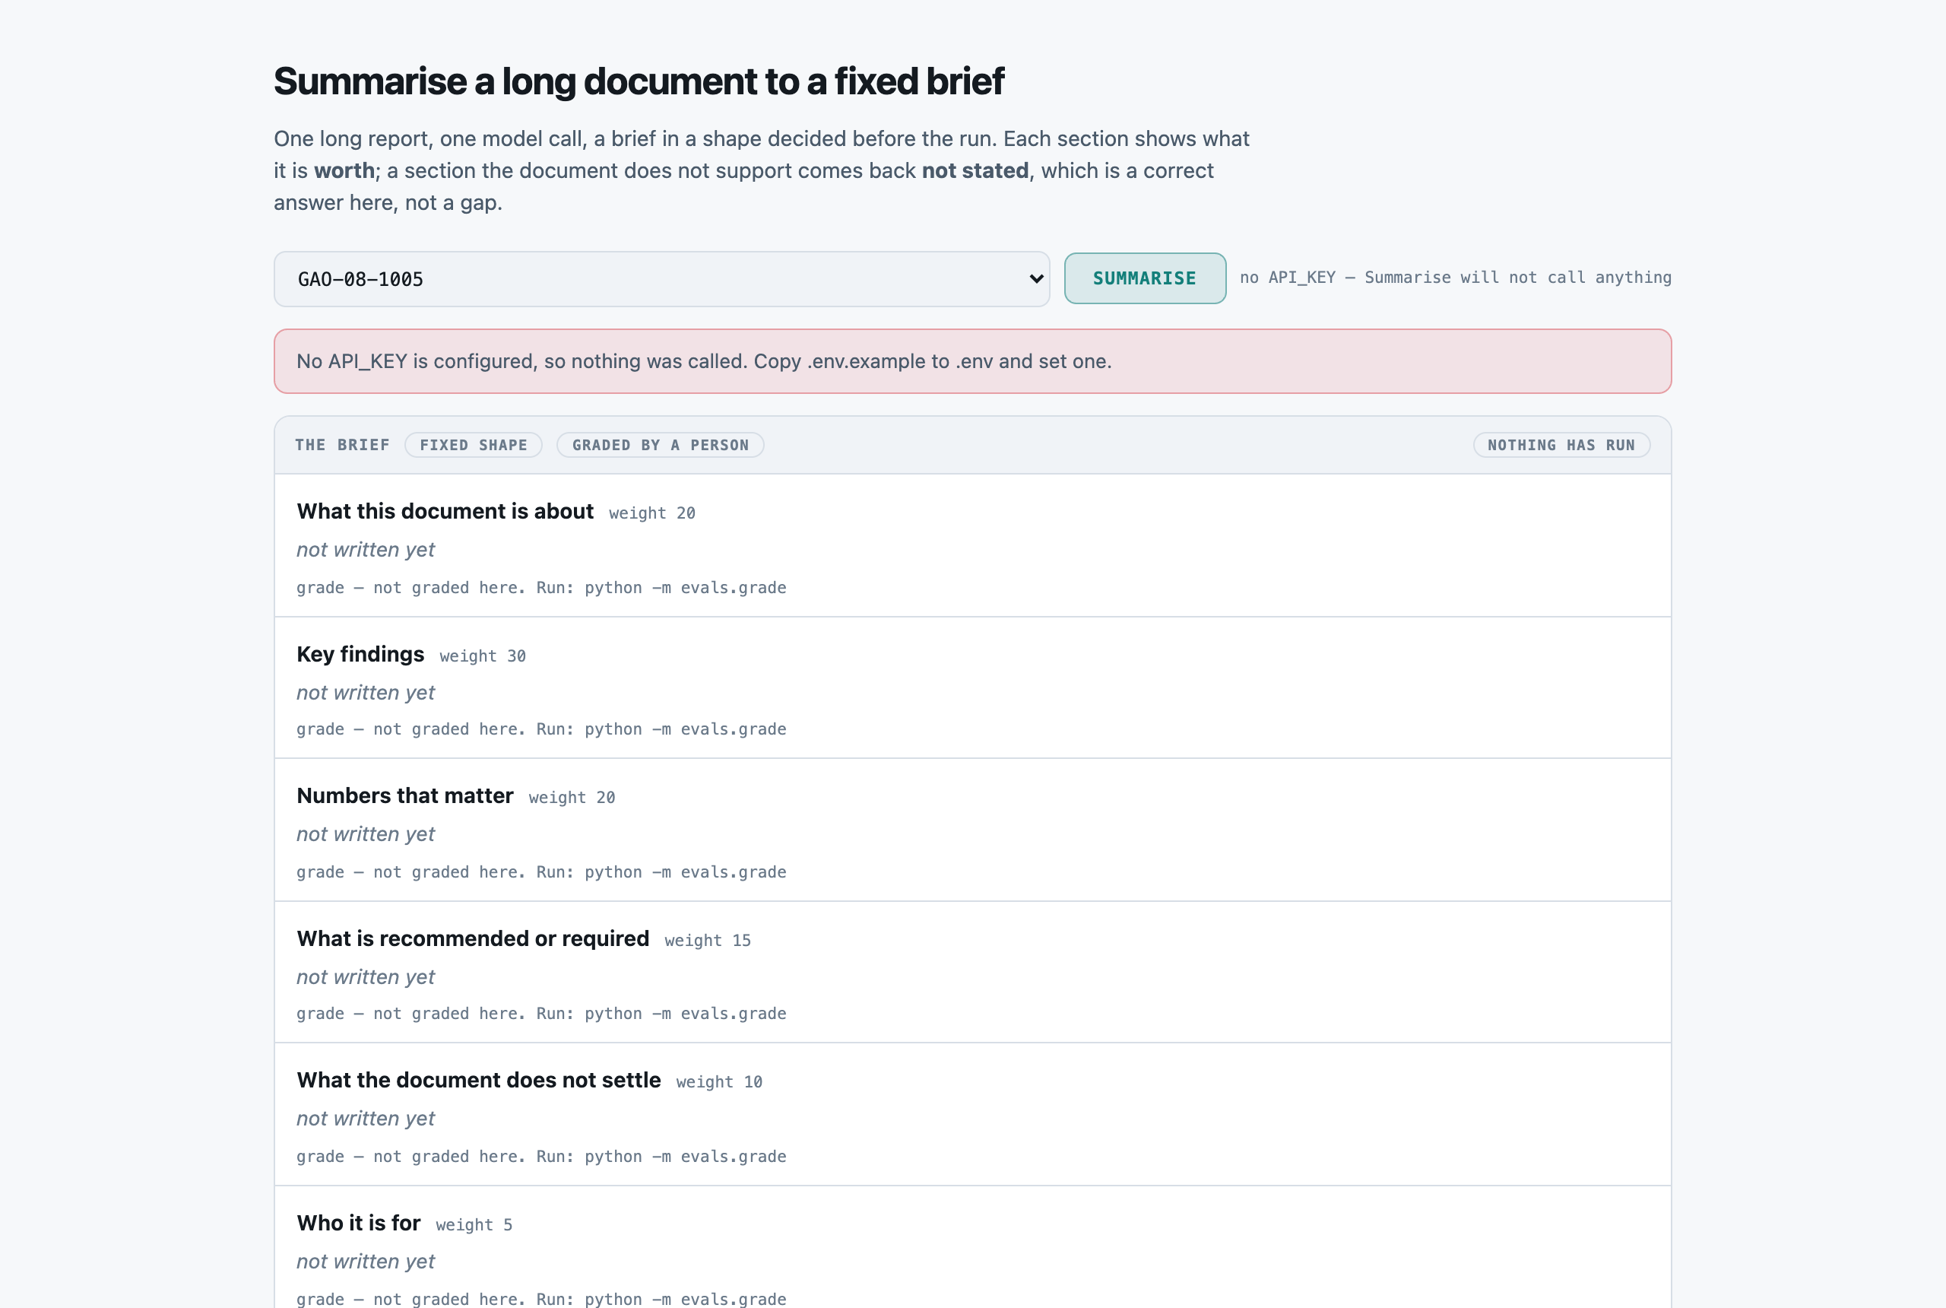
Task: Click the grade command under Key findings
Action: pos(541,729)
